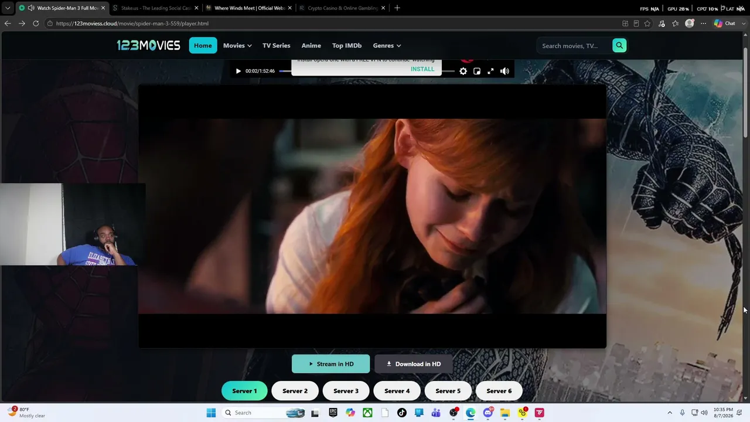Open Discord from the taskbar
Image resolution: width=750 pixels, height=422 pixels.
coord(488,413)
